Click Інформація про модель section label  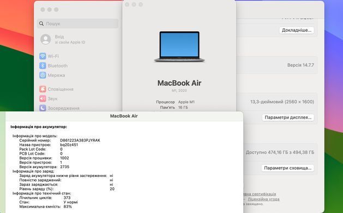[35, 136]
